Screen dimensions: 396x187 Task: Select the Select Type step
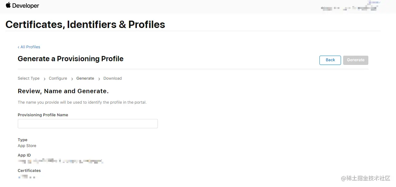(29, 78)
